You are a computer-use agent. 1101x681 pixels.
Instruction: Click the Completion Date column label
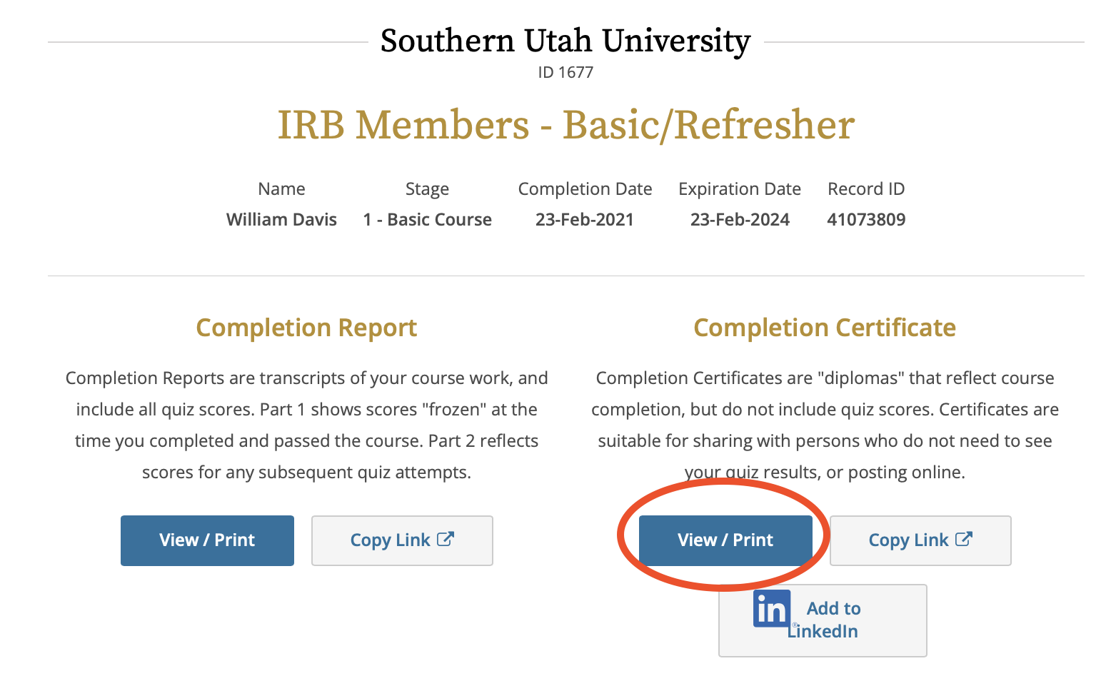585,189
